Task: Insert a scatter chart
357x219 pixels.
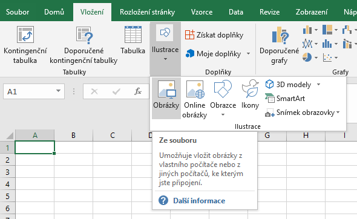Action: click(327, 57)
